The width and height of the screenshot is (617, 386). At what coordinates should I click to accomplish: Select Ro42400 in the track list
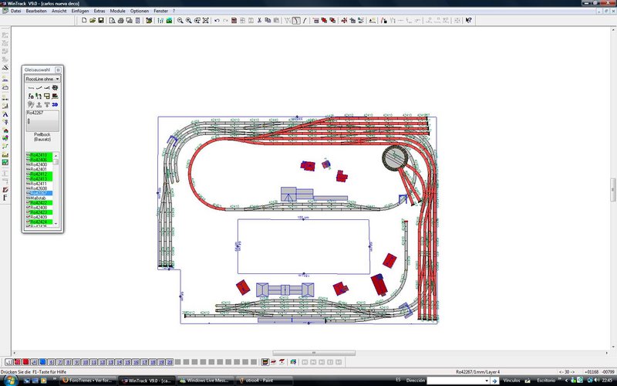click(39, 164)
